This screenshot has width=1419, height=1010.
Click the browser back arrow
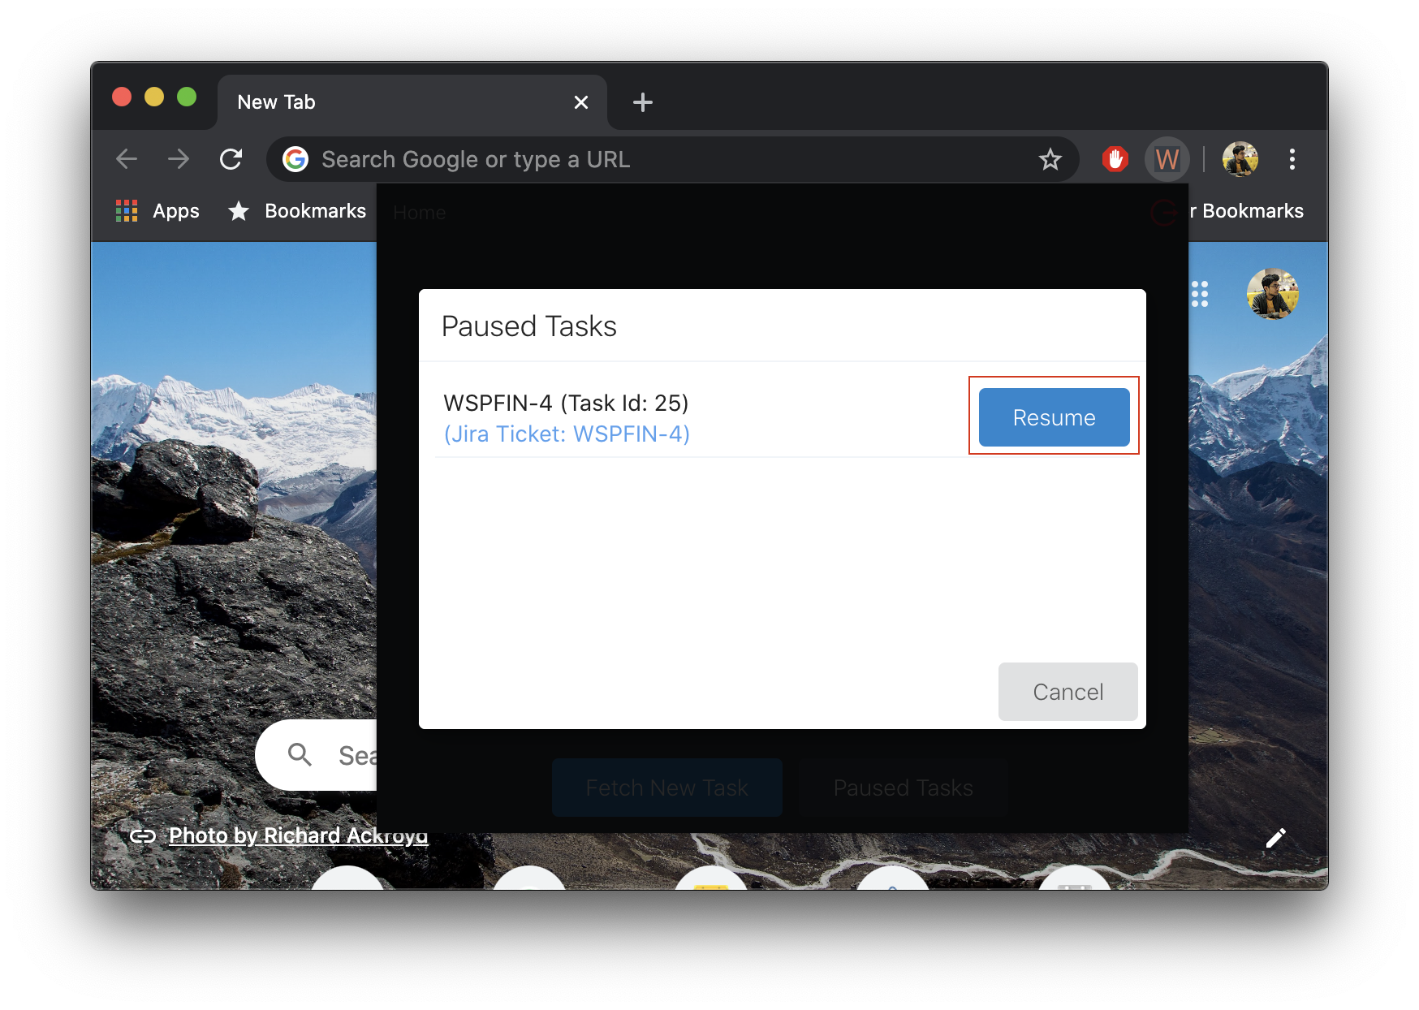[x=127, y=159]
